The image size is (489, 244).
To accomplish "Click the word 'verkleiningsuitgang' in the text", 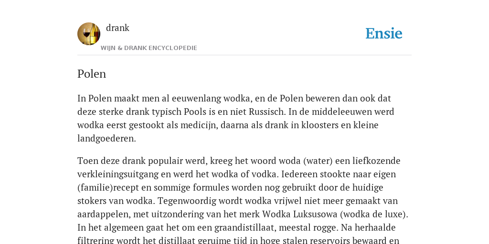I will (118, 174).
